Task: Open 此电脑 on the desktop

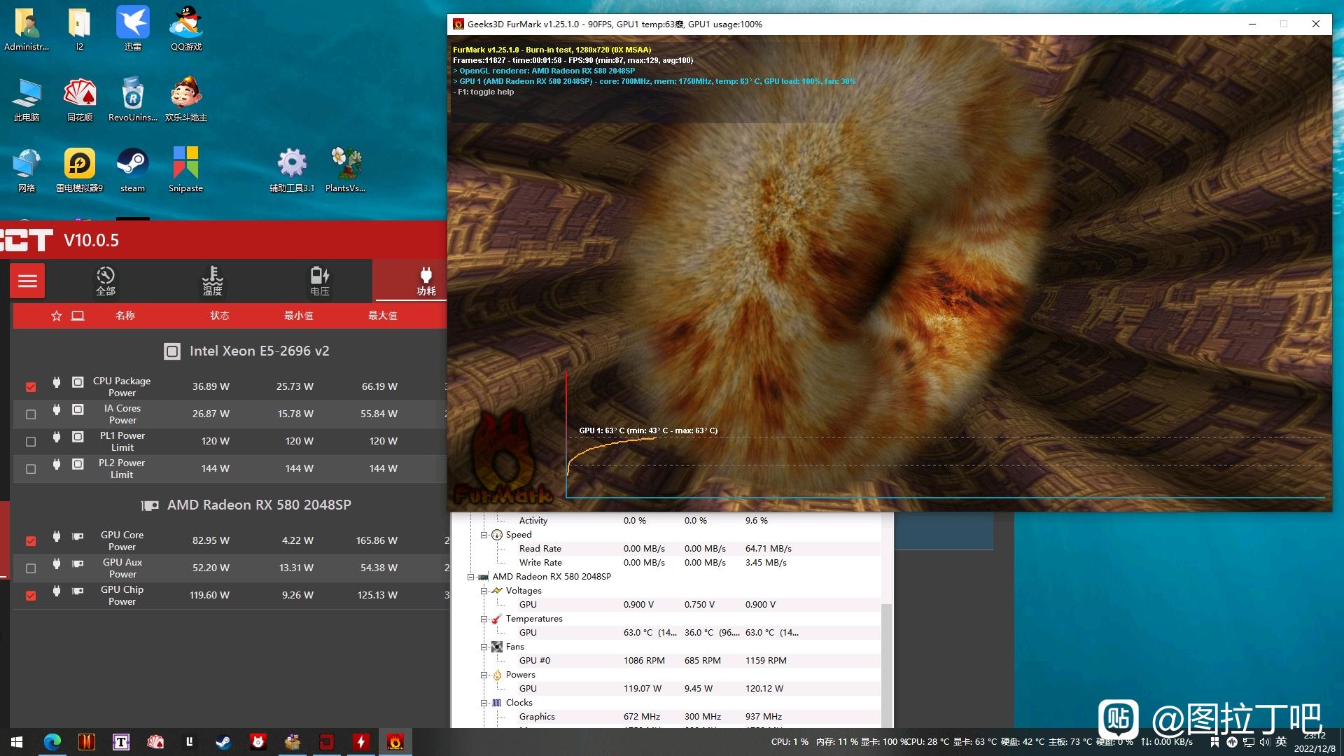Action: (x=27, y=100)
